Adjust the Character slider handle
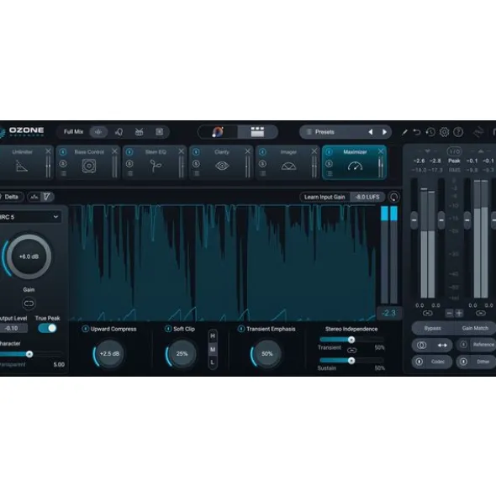The height and width of the screenshot is (497, 496). pyautogui.click(x=29, y=354)
